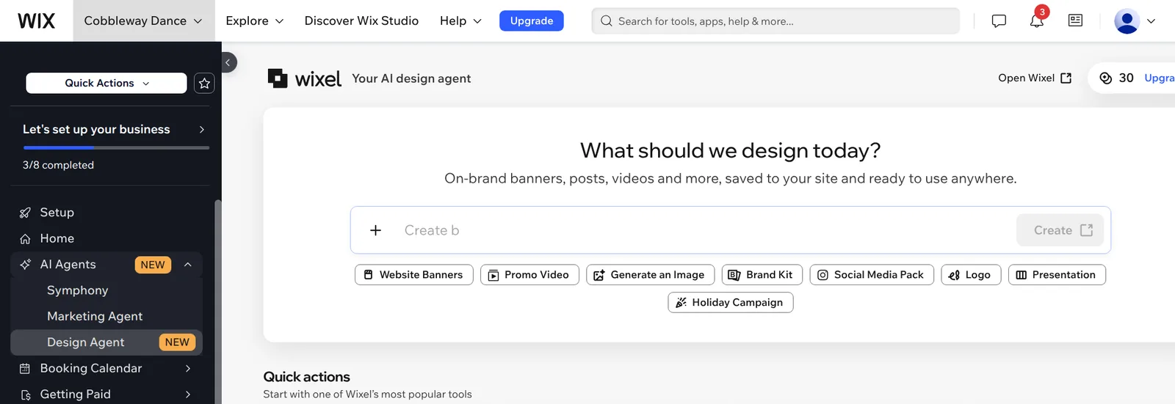Click the NEW badge on AI Agents
The width and height of the screenshot is (1175, 404).
[x=153, y=265]
